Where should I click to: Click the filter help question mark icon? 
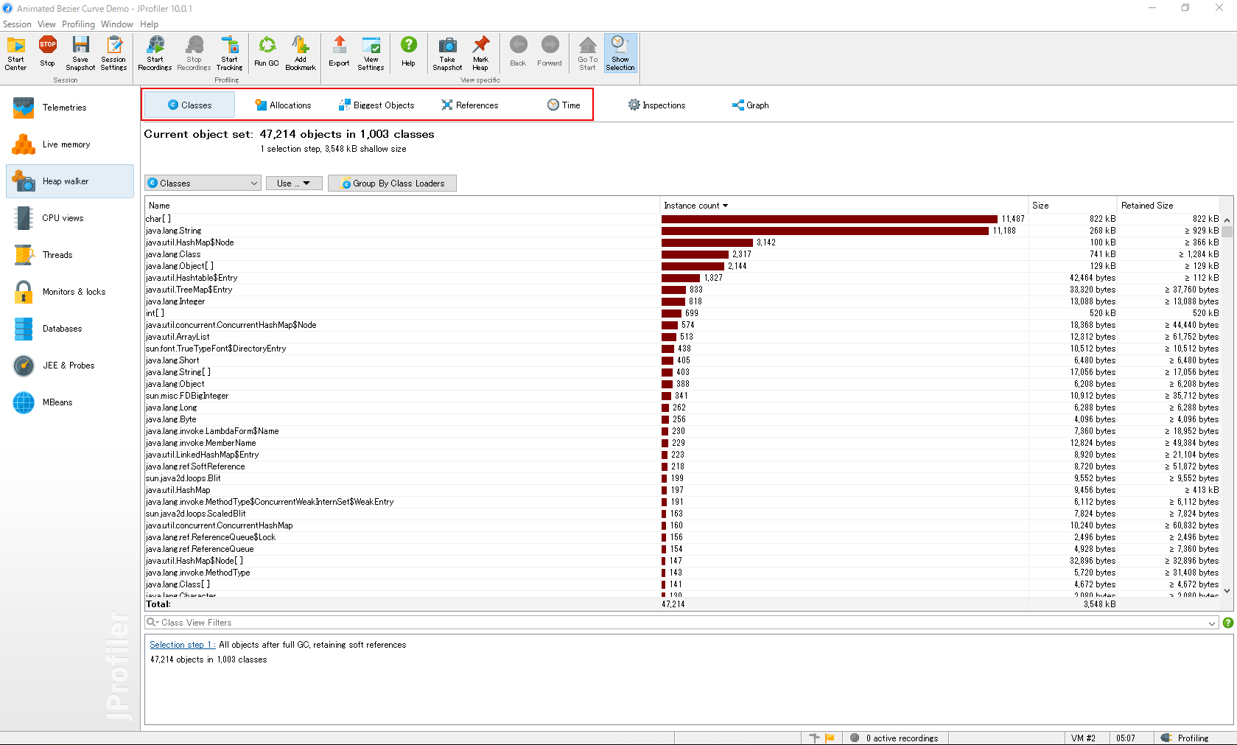pyautogui.click(x=1228, y=623)
